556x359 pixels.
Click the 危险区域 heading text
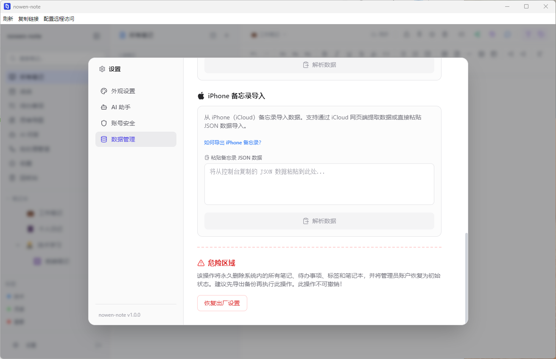(221, 263)
